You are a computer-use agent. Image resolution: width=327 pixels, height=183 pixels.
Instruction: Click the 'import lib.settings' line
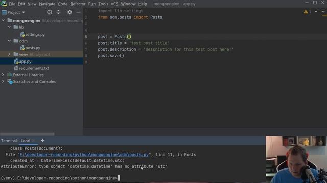[x=121, y=11]
